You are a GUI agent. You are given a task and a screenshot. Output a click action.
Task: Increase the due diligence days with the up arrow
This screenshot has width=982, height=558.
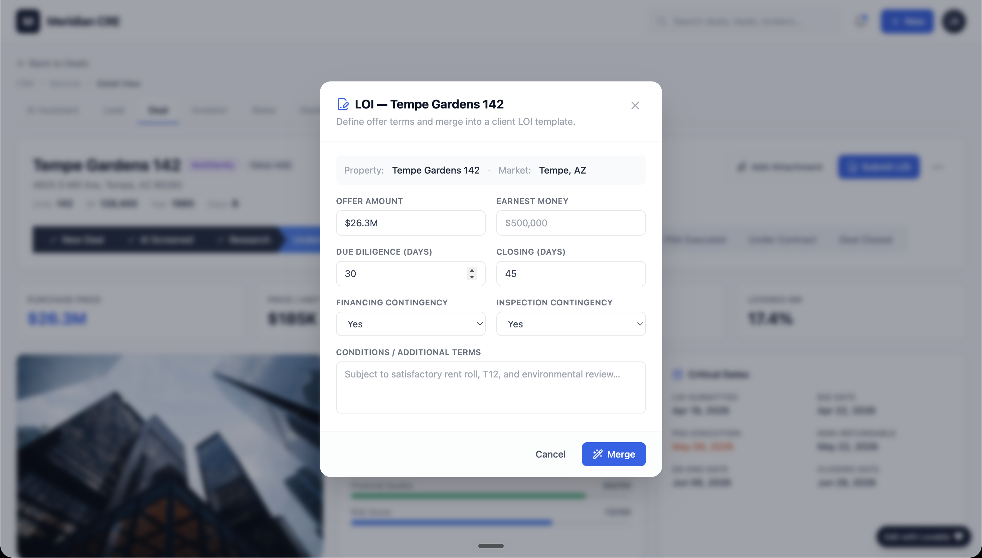point(472,270)
